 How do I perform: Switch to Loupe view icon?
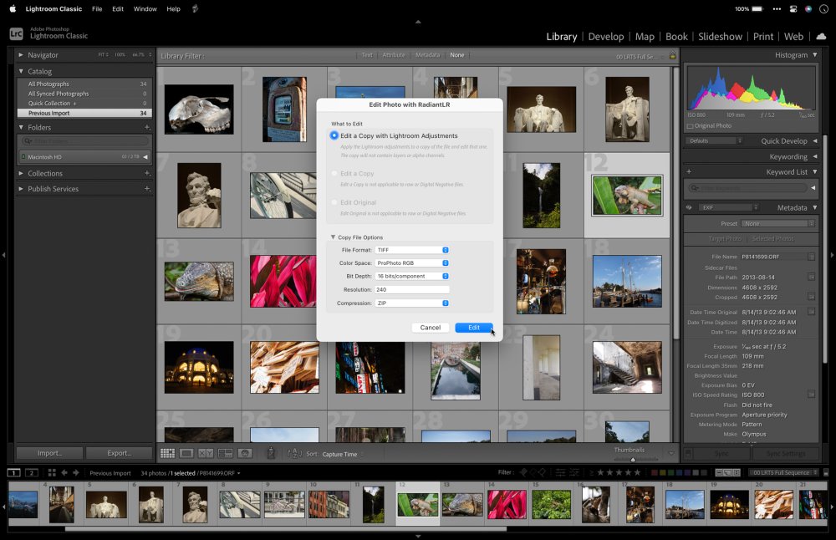[186, 453]
